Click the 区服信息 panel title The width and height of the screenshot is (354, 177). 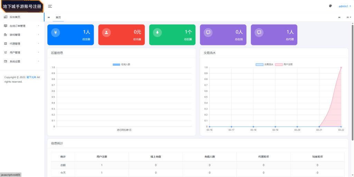pos(57,53)
